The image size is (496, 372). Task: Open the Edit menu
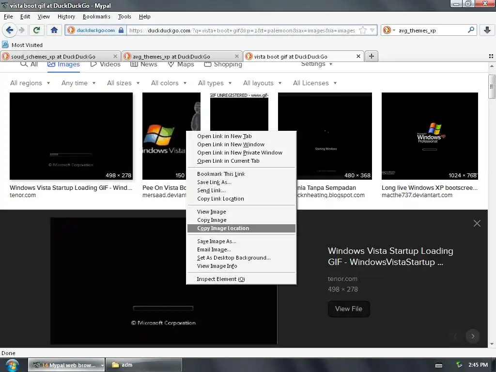[x=25, y=16]
